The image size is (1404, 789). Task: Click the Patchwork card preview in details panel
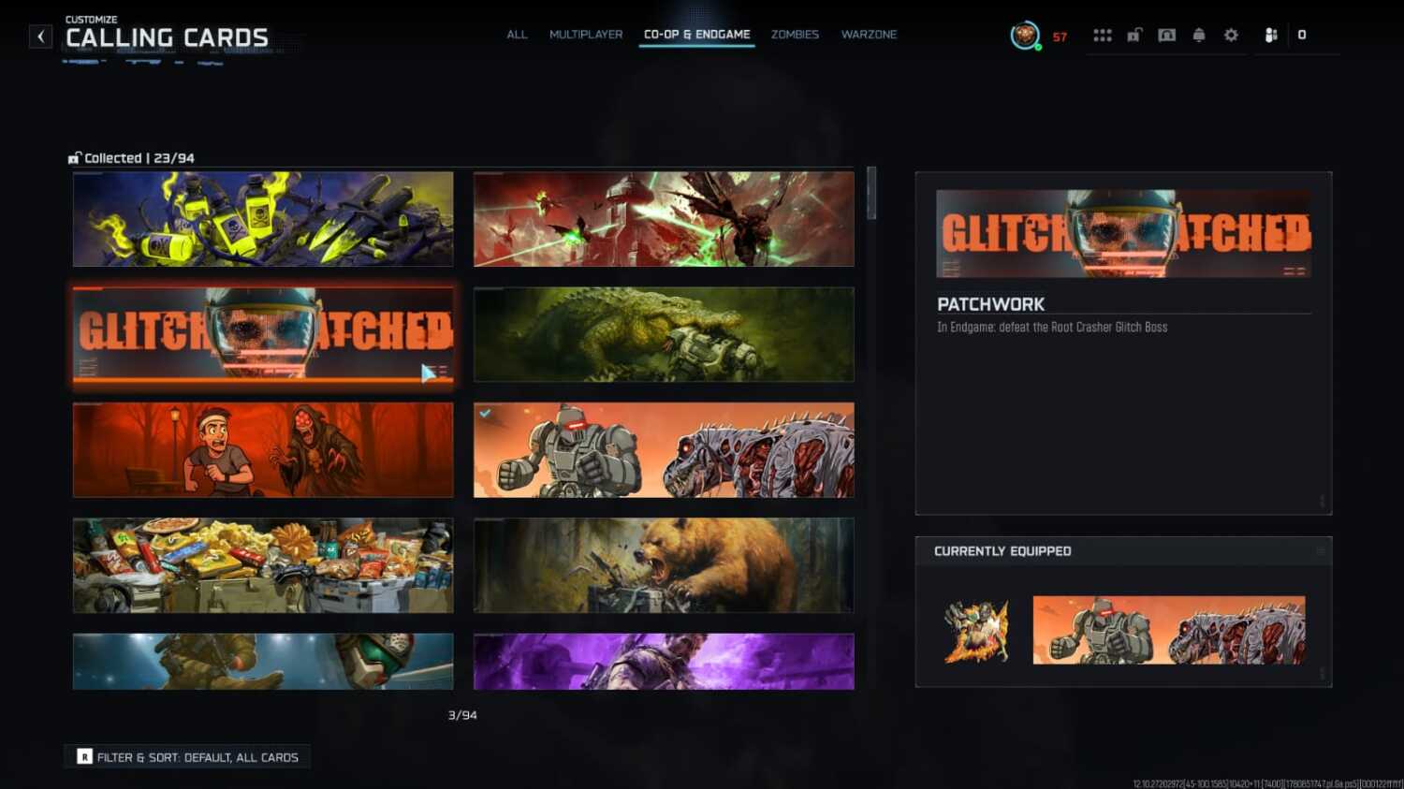click(1123, 233)
